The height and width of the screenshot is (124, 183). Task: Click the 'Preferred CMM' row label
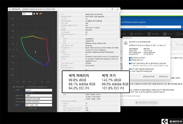[66, 17]
